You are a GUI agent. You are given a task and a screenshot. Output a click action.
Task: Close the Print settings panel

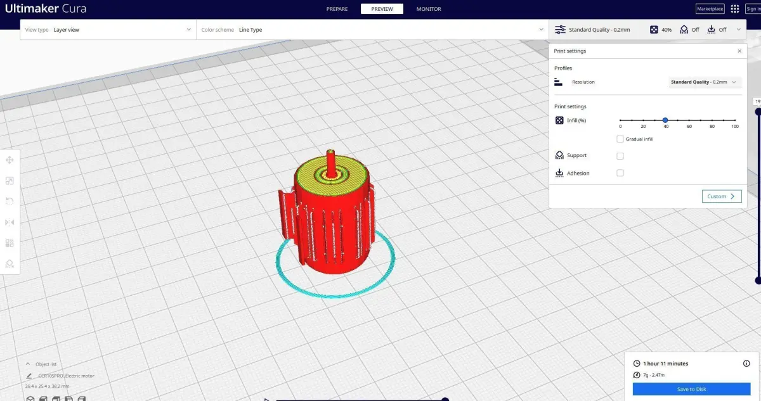pos(739,51)
